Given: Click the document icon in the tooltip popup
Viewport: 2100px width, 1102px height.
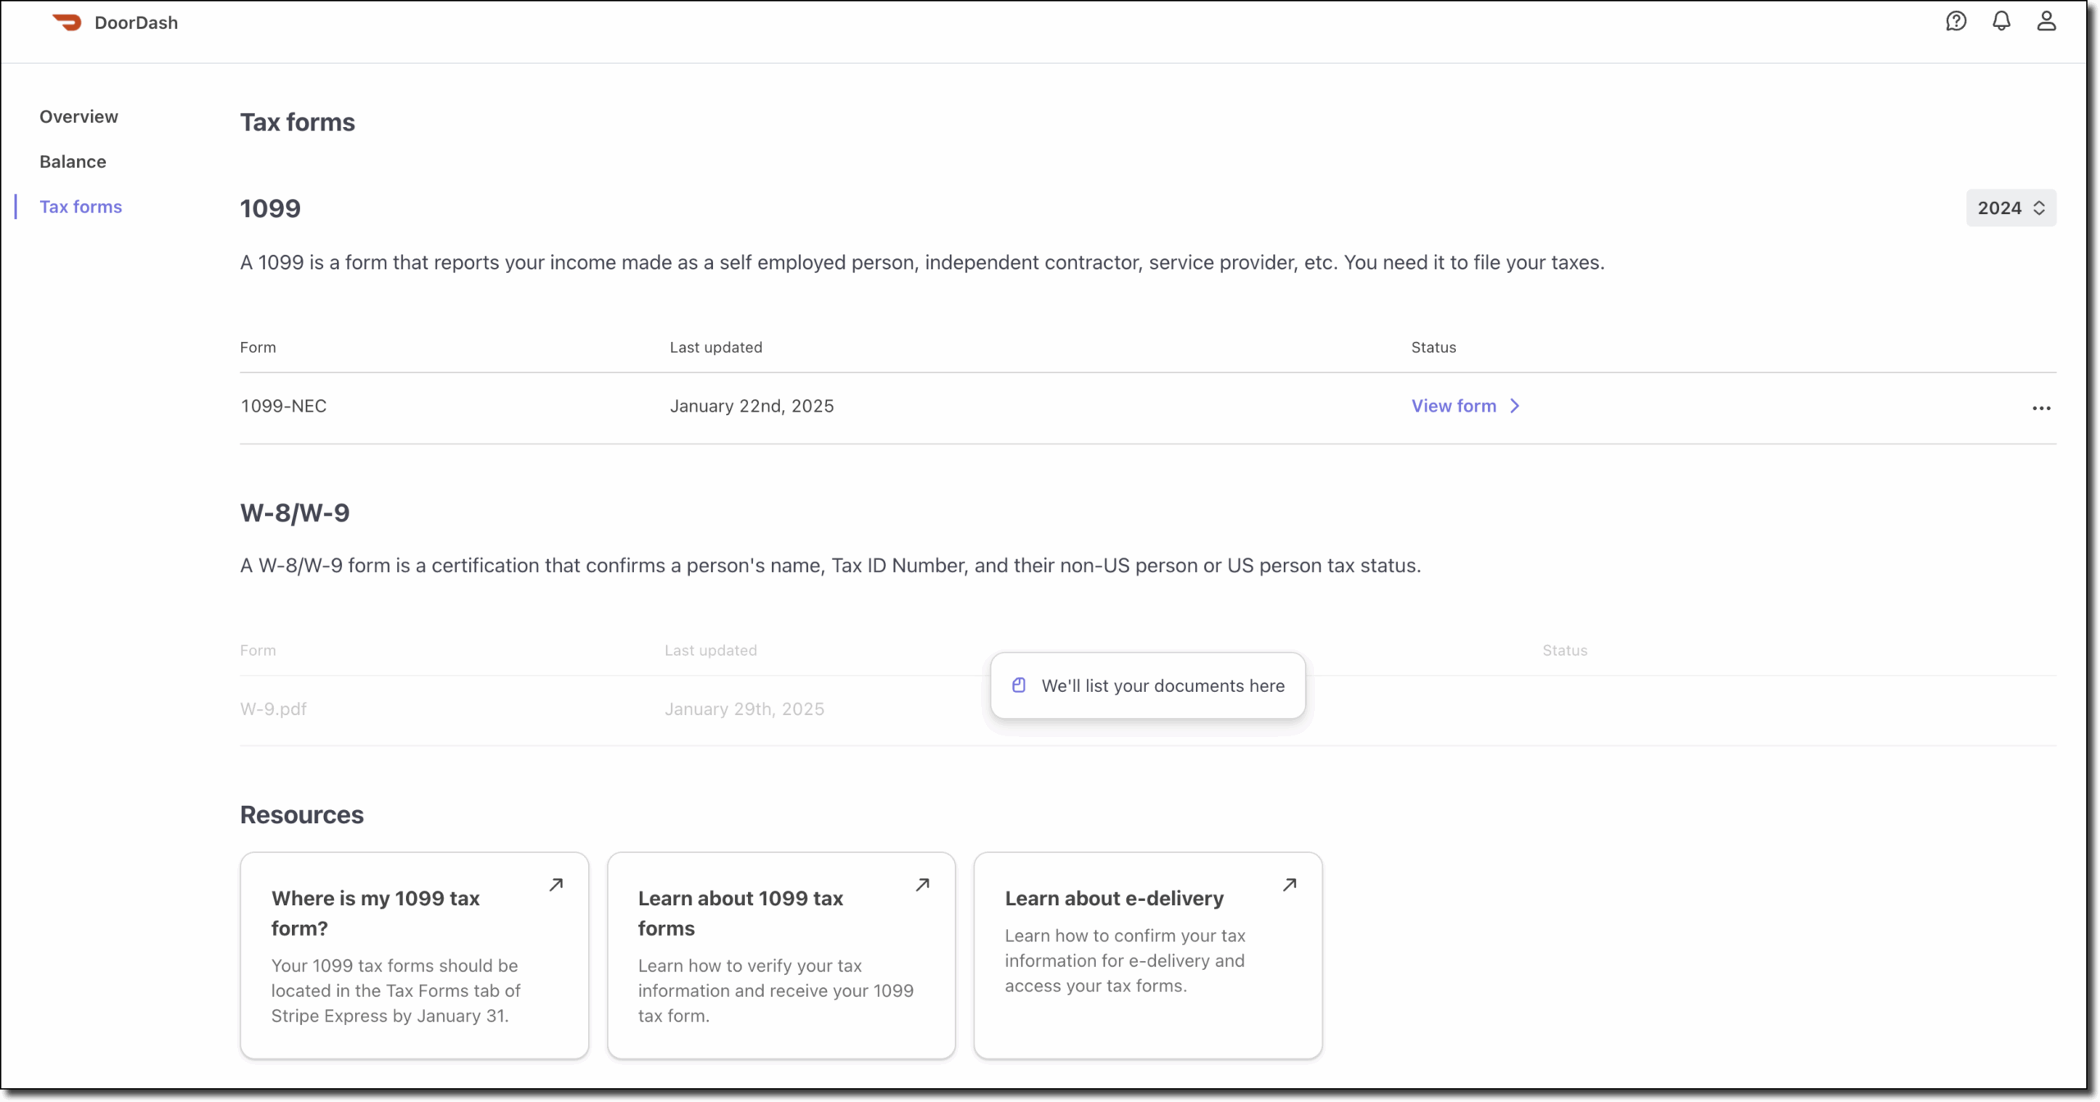Looking at the screenshot, I should (1019, 685).
